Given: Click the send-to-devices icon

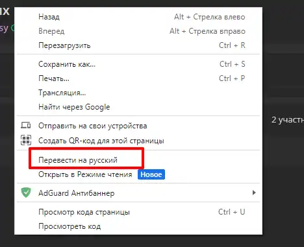Looking at the screenshot, I should pos(26,125).
